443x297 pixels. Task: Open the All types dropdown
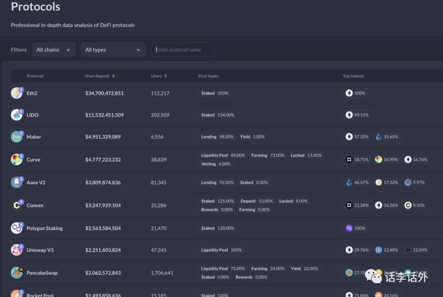tap(113, 49)
